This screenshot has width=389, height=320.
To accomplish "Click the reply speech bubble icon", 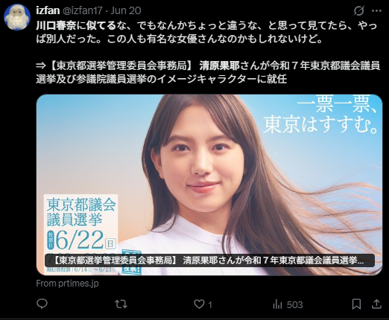I will tap(42, 304).
